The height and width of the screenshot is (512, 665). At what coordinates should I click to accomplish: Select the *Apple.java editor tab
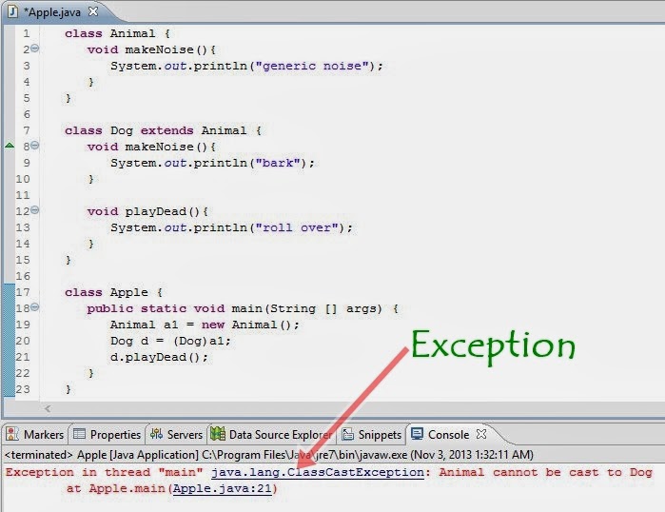click(x=52, y=12)
